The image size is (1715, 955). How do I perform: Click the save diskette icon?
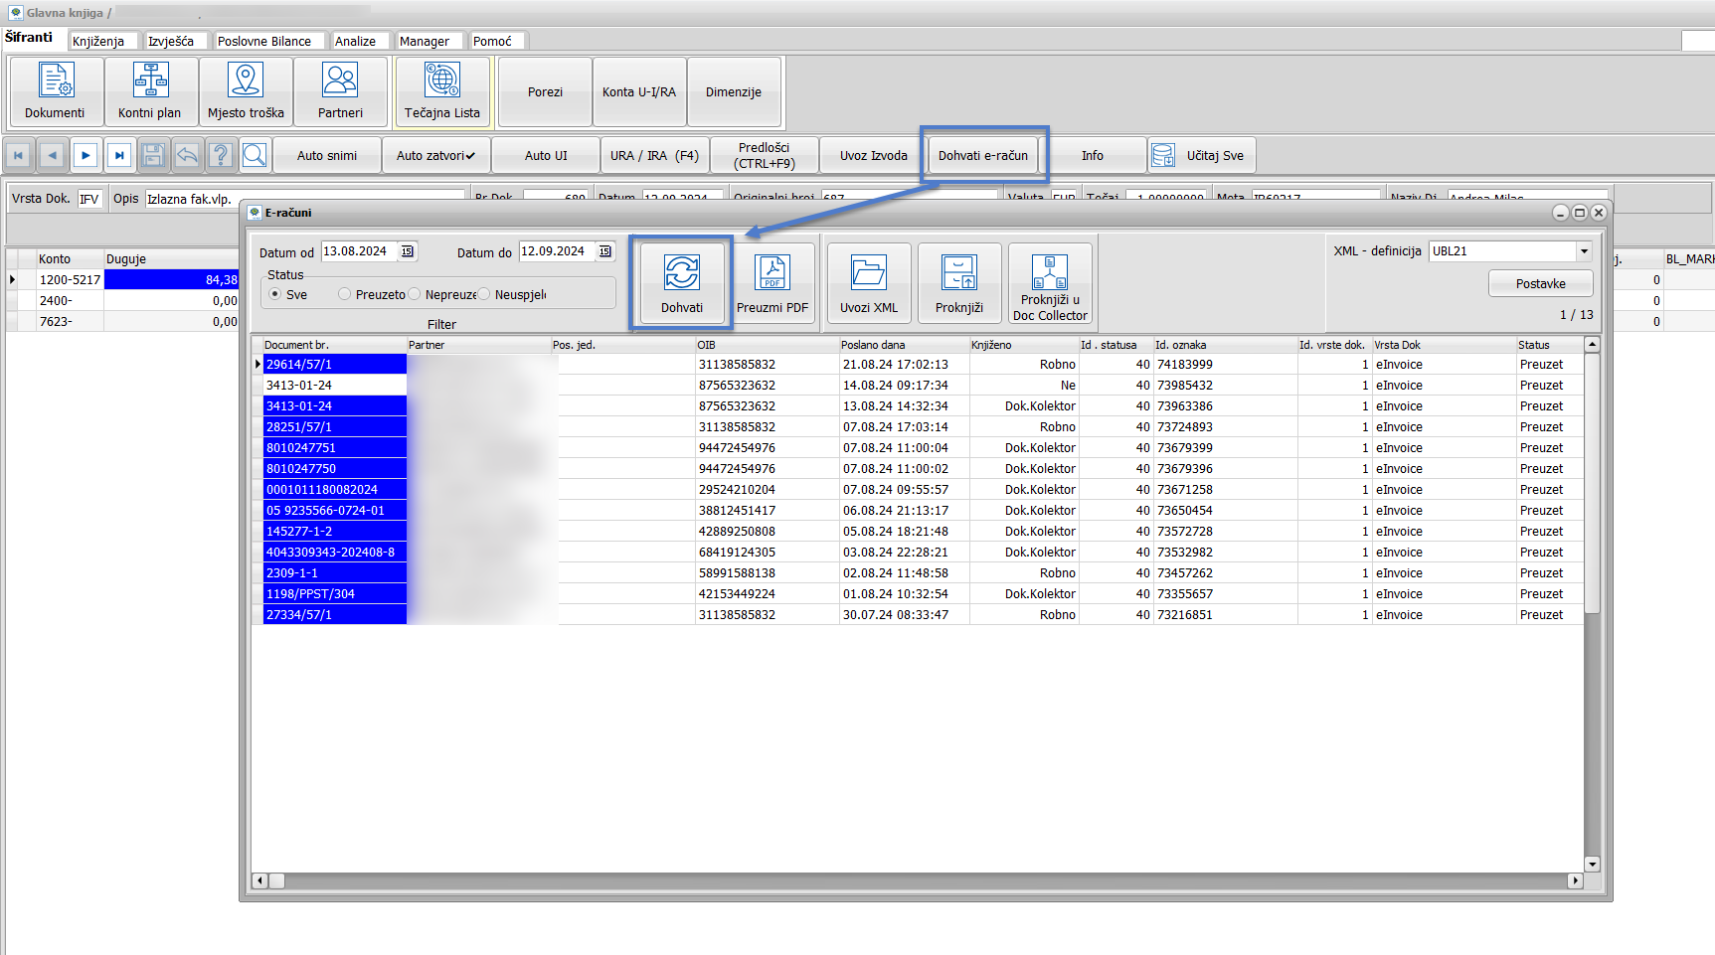coord(153,155)
